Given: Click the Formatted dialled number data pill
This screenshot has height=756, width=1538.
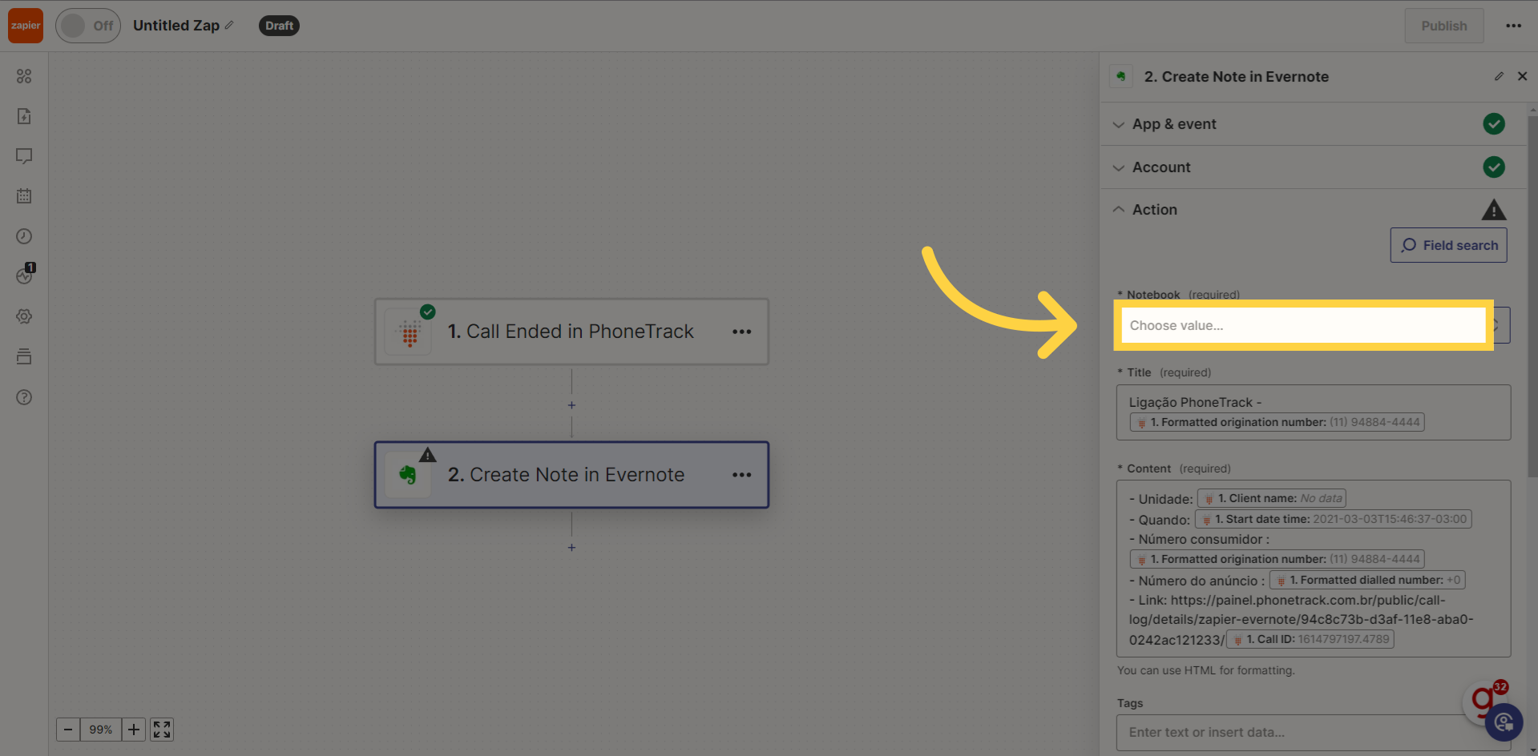Looking at the screenshot, I should pyautogui.click(x=1367, y=580).
